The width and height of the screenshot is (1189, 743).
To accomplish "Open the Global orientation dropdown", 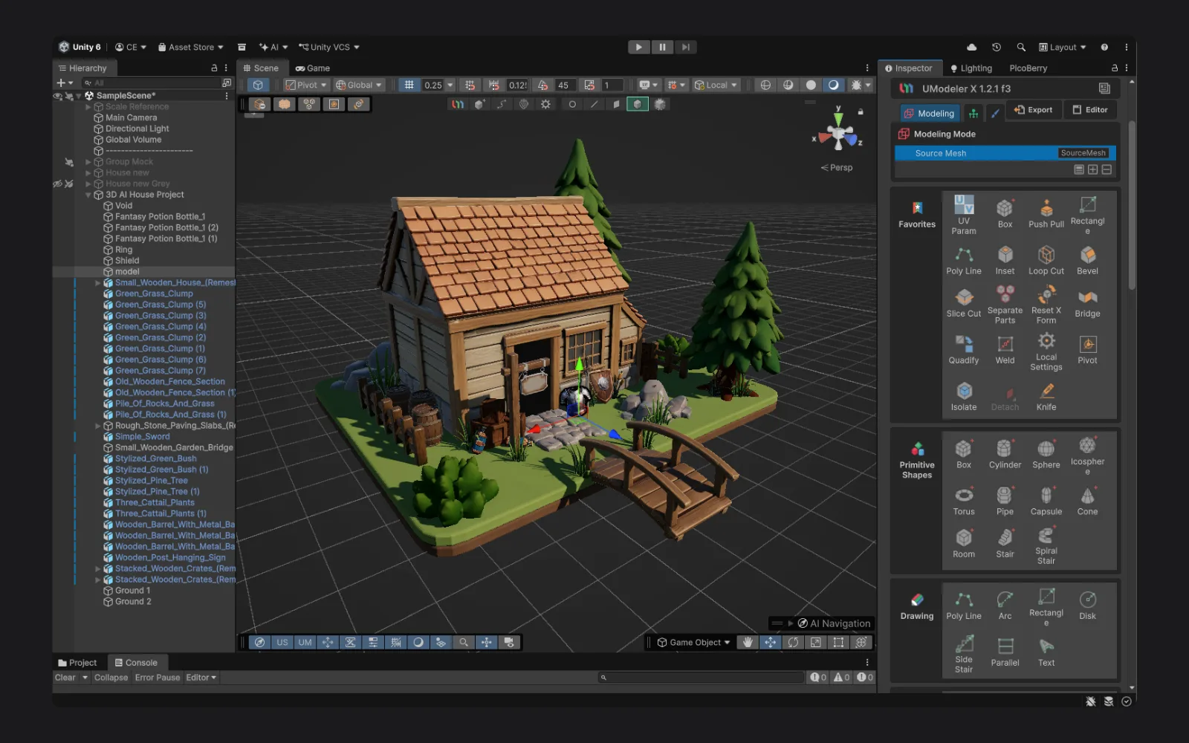I will [x=359, y=85].
